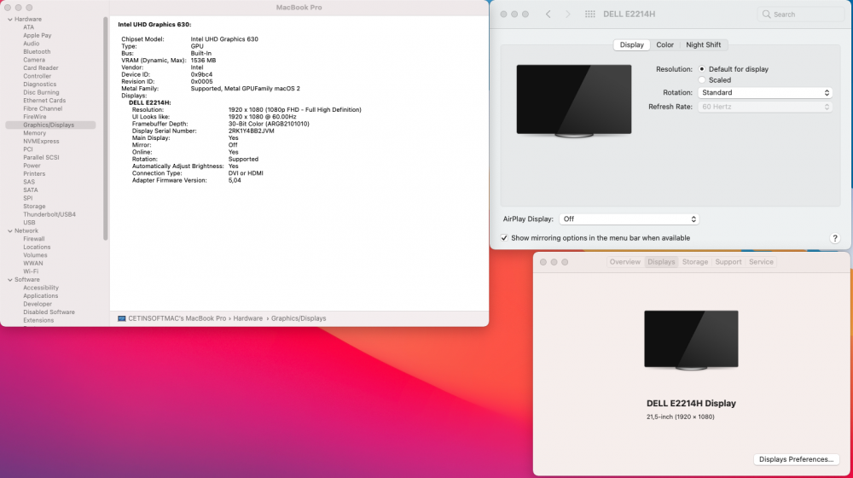Click the Search field in System Preferences
The image size is (853, 478).
[x=800, y=15]
